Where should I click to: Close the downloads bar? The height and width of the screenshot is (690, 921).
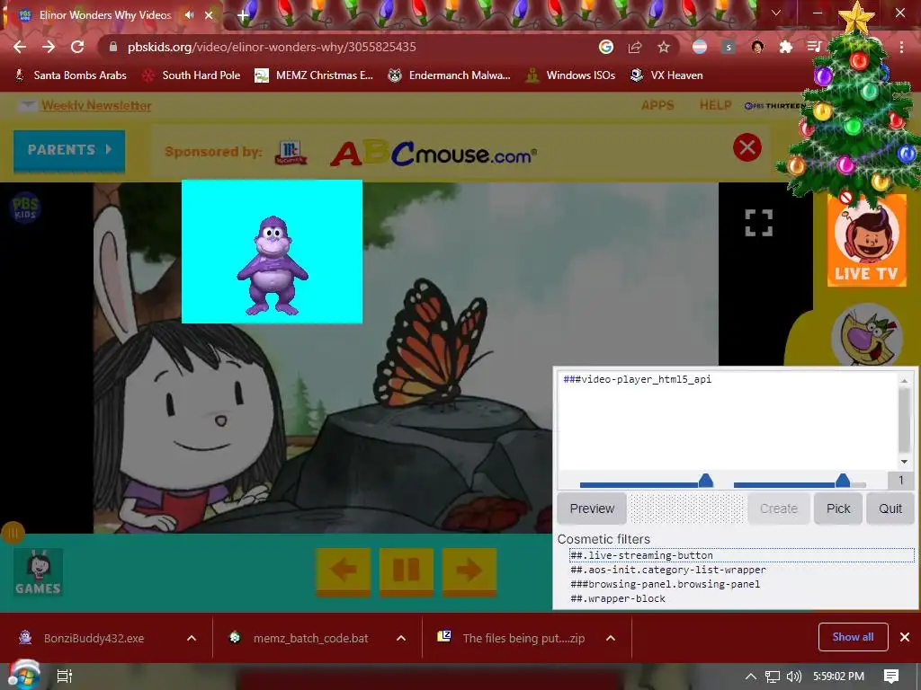click(x=905, y=637)
